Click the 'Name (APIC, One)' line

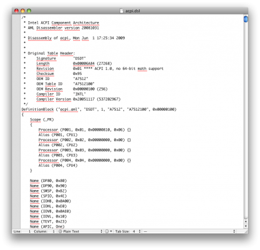47,226
